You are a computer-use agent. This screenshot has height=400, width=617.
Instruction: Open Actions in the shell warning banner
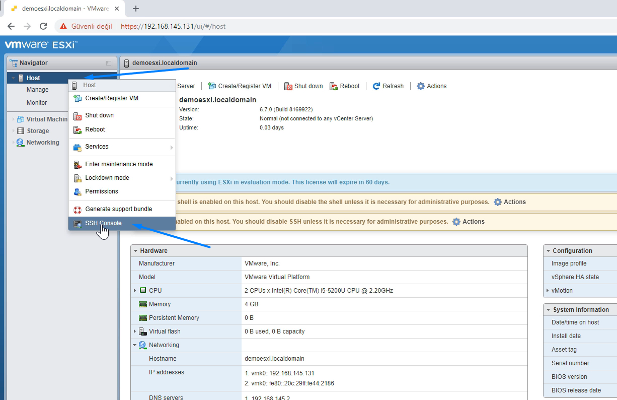tap(509, 202)
